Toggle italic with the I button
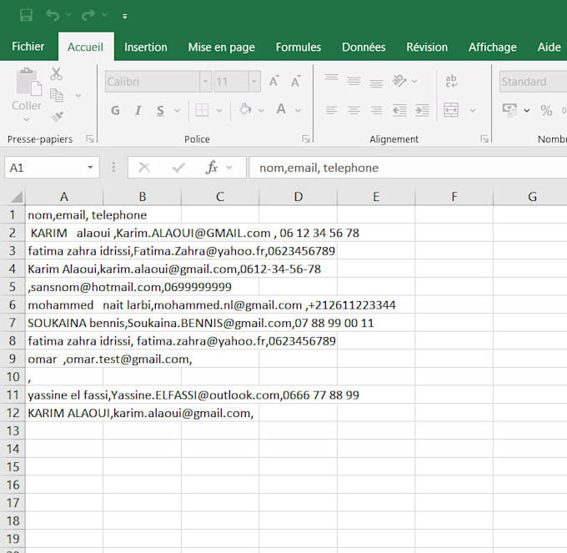This screenshot has height=553, width=567. pyautogui.click(x=138, y=110)
